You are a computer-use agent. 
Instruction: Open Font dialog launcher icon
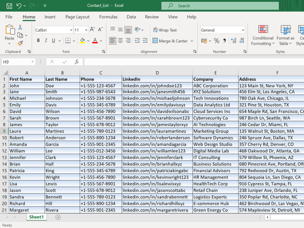104,51
